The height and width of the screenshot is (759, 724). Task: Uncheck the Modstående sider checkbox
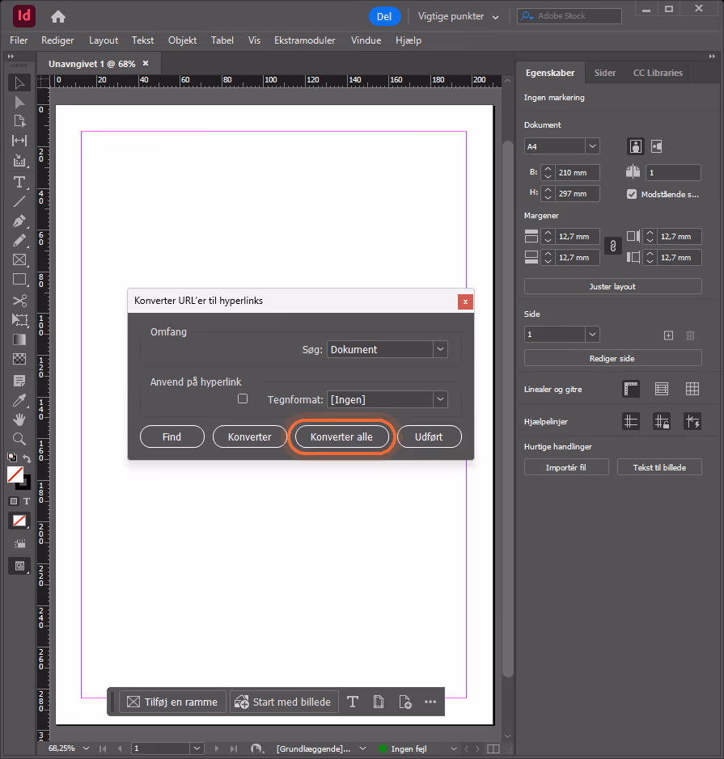[632, 194]
